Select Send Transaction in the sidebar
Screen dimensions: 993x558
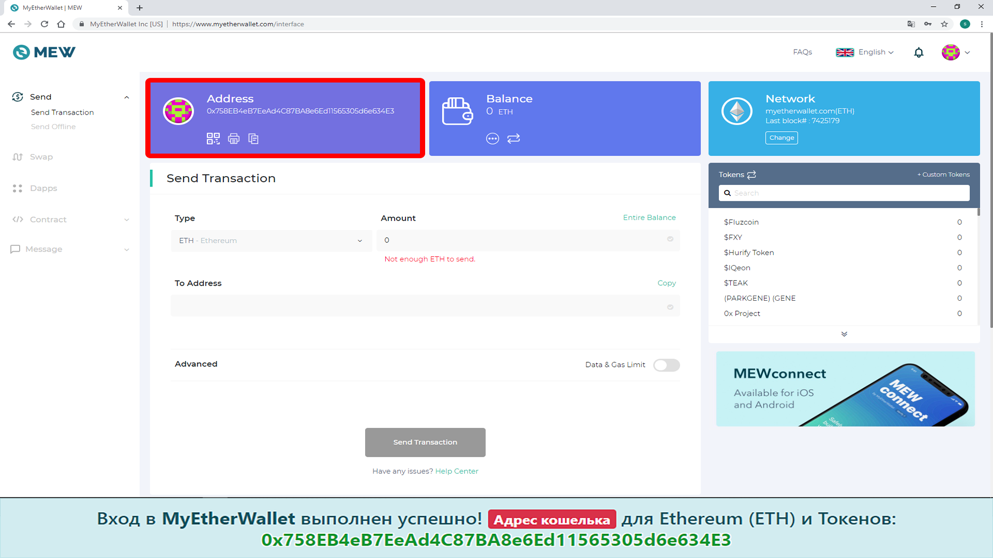[x=62, y=113]
